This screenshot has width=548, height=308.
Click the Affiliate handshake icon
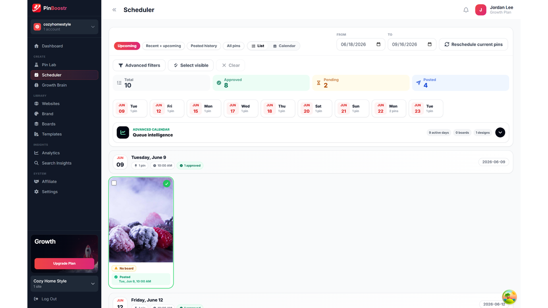[x=37, y=182]
